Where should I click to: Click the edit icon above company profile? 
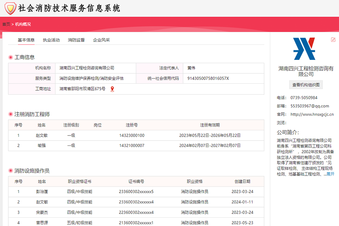(333, 40)
